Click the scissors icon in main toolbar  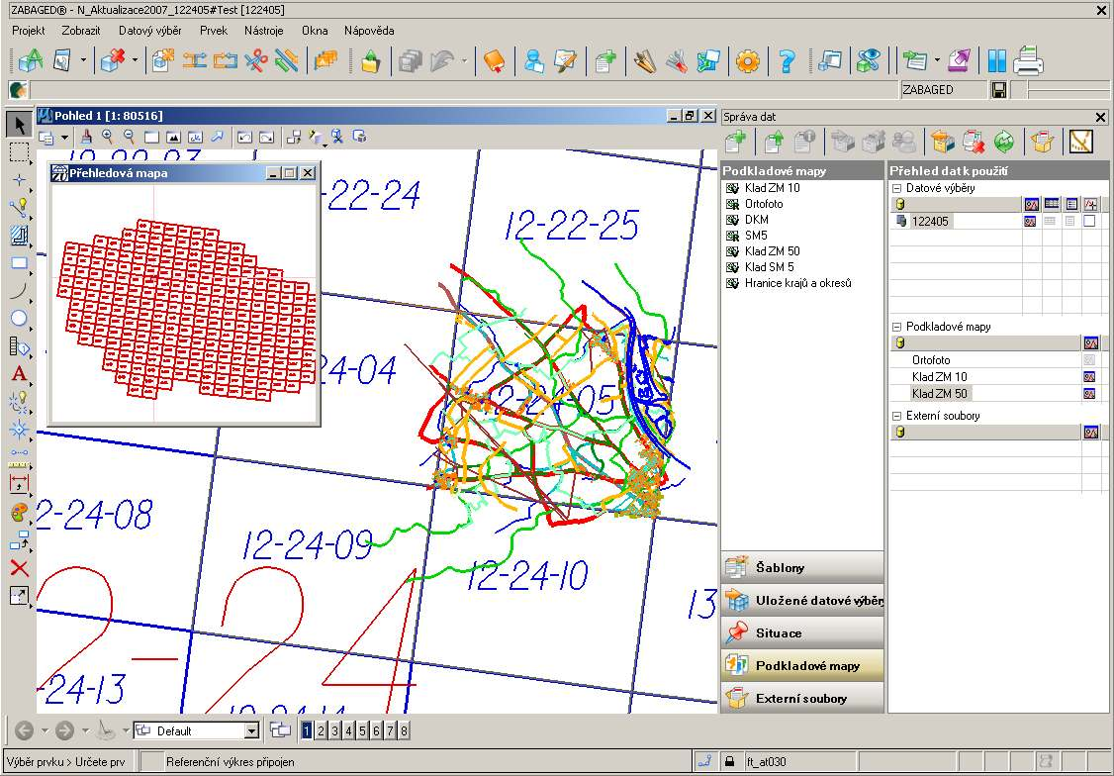pyautogui.click(x=256, y=61)
